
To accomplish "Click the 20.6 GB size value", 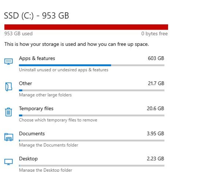I will coord(155,108).
